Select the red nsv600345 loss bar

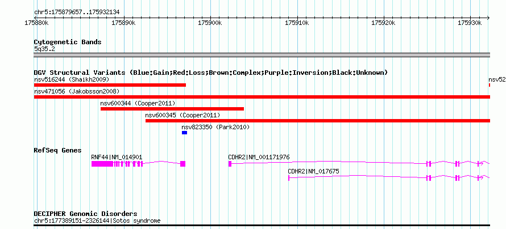318,121
